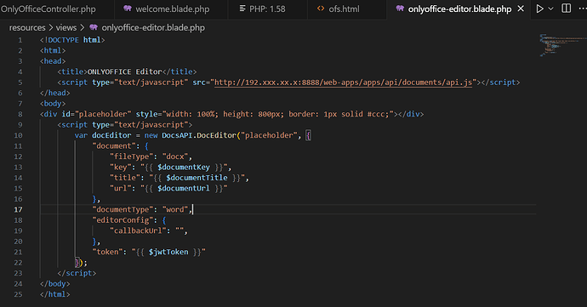The height and width of the screenshot is (307, 587).
Task: Open the run options dropdown arrow
Action: click(550, 9)
